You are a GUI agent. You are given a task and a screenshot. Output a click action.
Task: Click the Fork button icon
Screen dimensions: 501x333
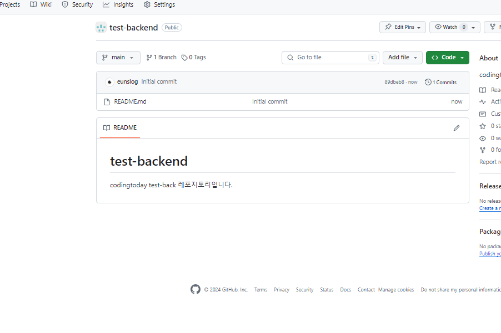pyautogui.click(x=493, y=27)
